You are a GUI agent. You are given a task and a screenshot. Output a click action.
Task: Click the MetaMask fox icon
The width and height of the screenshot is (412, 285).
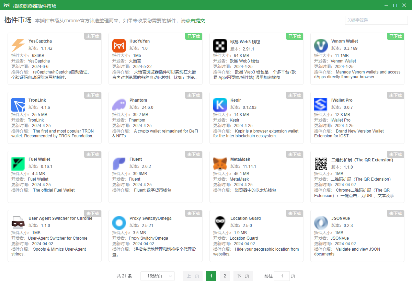coord(220,164)
